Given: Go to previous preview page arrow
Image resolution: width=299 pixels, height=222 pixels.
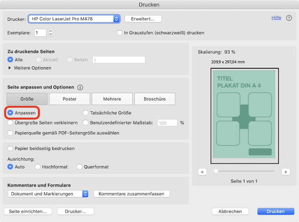Looking at the screenshot, I should click(202, 172).
